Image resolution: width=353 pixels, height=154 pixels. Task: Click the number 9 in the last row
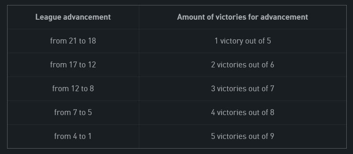tap(272, 136)
